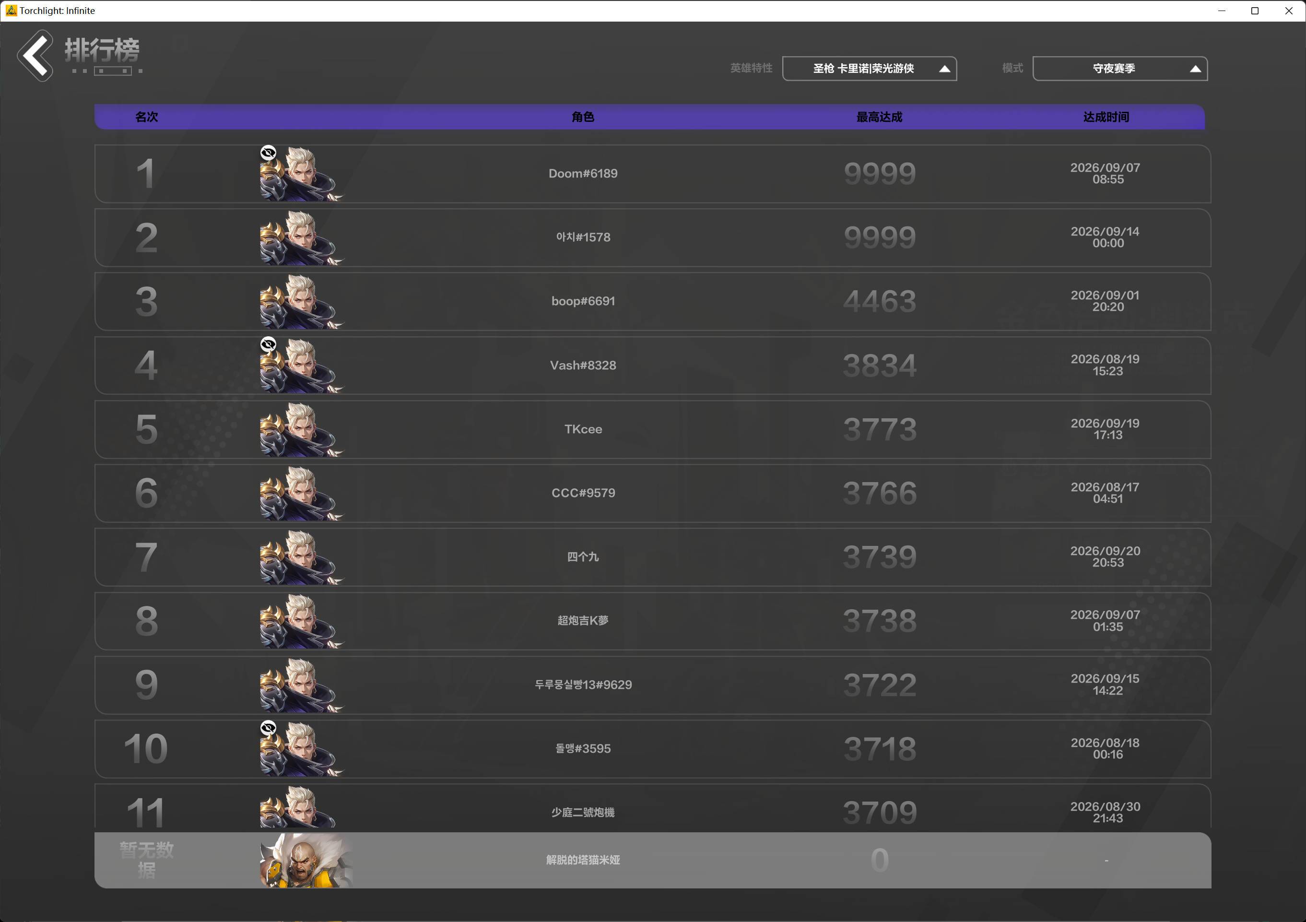Click the Torchlight: Infinite app icon in title bar

11,10
